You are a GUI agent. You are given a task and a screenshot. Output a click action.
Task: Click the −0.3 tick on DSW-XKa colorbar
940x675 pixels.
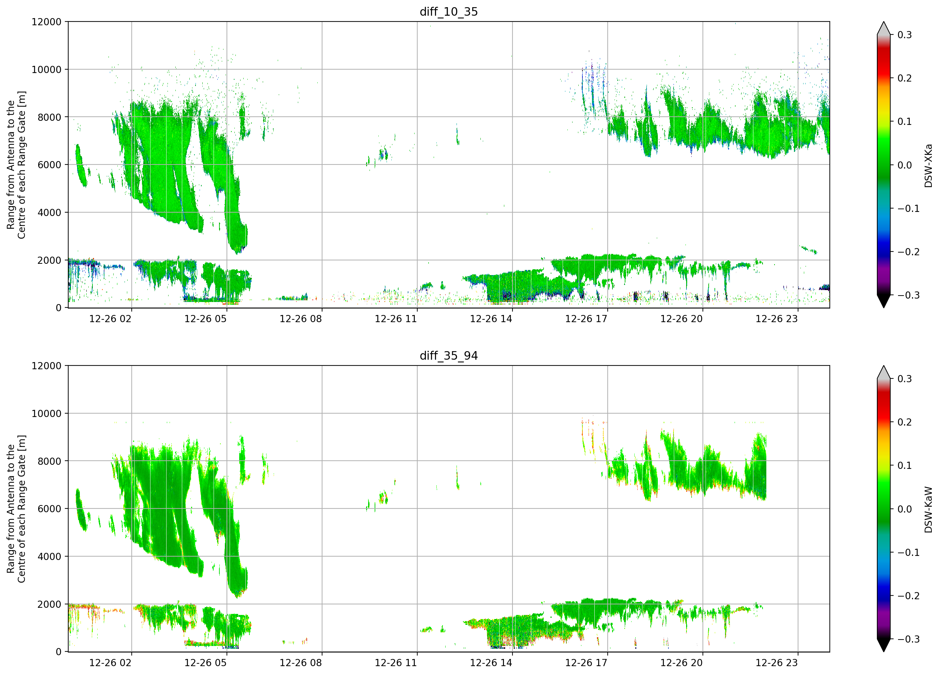909,295
